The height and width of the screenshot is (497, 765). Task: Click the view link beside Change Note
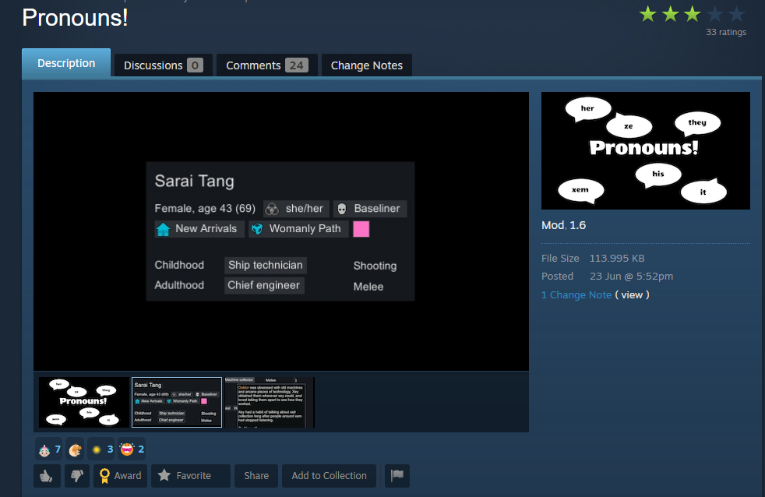tap(632, 295)
